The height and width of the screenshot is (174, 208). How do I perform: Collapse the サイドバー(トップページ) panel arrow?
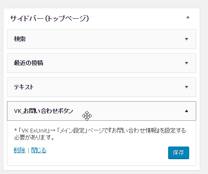coord(188,17)
